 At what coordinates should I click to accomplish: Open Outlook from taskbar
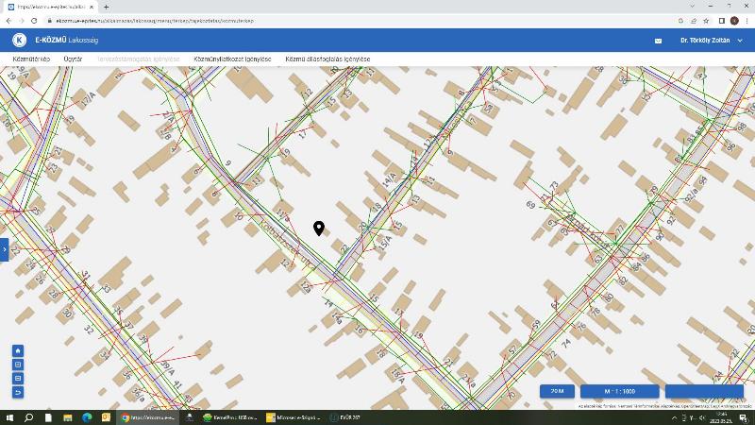point(106,417)
